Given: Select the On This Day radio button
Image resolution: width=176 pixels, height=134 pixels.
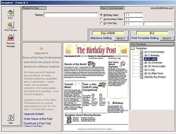Looking at the screenshot, I should pyautogui.click(x=101, y=23).
